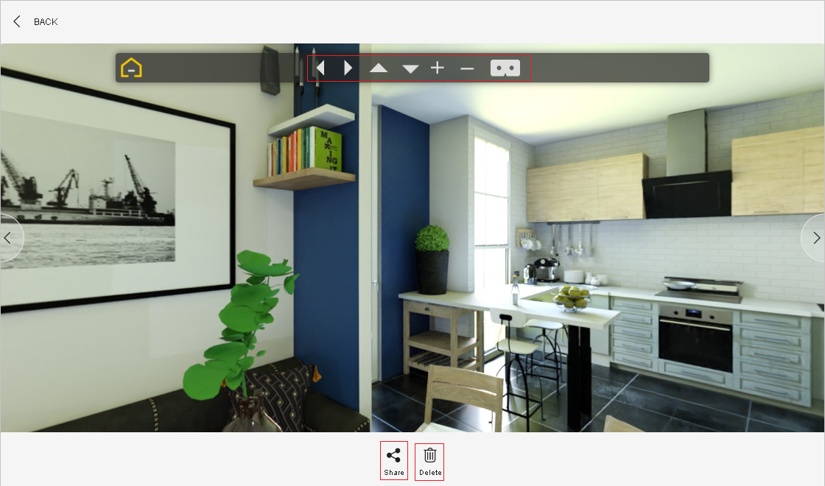Click the BACK text link

click(46, 22)
